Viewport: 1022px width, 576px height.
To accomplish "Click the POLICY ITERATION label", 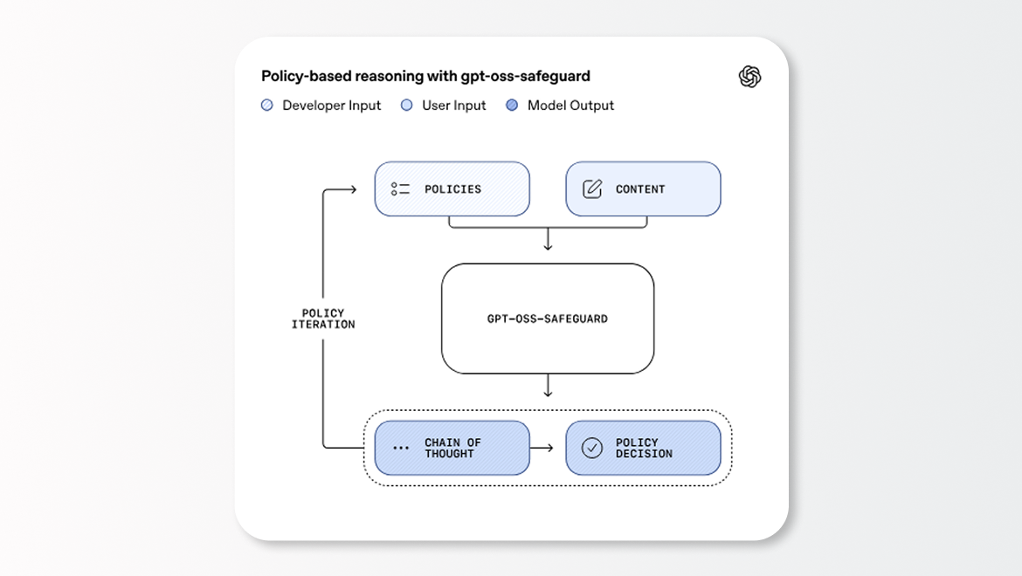I will 323,319.
